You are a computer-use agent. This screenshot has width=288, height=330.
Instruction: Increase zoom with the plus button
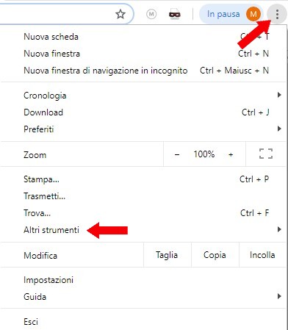(x=231, y=154)
